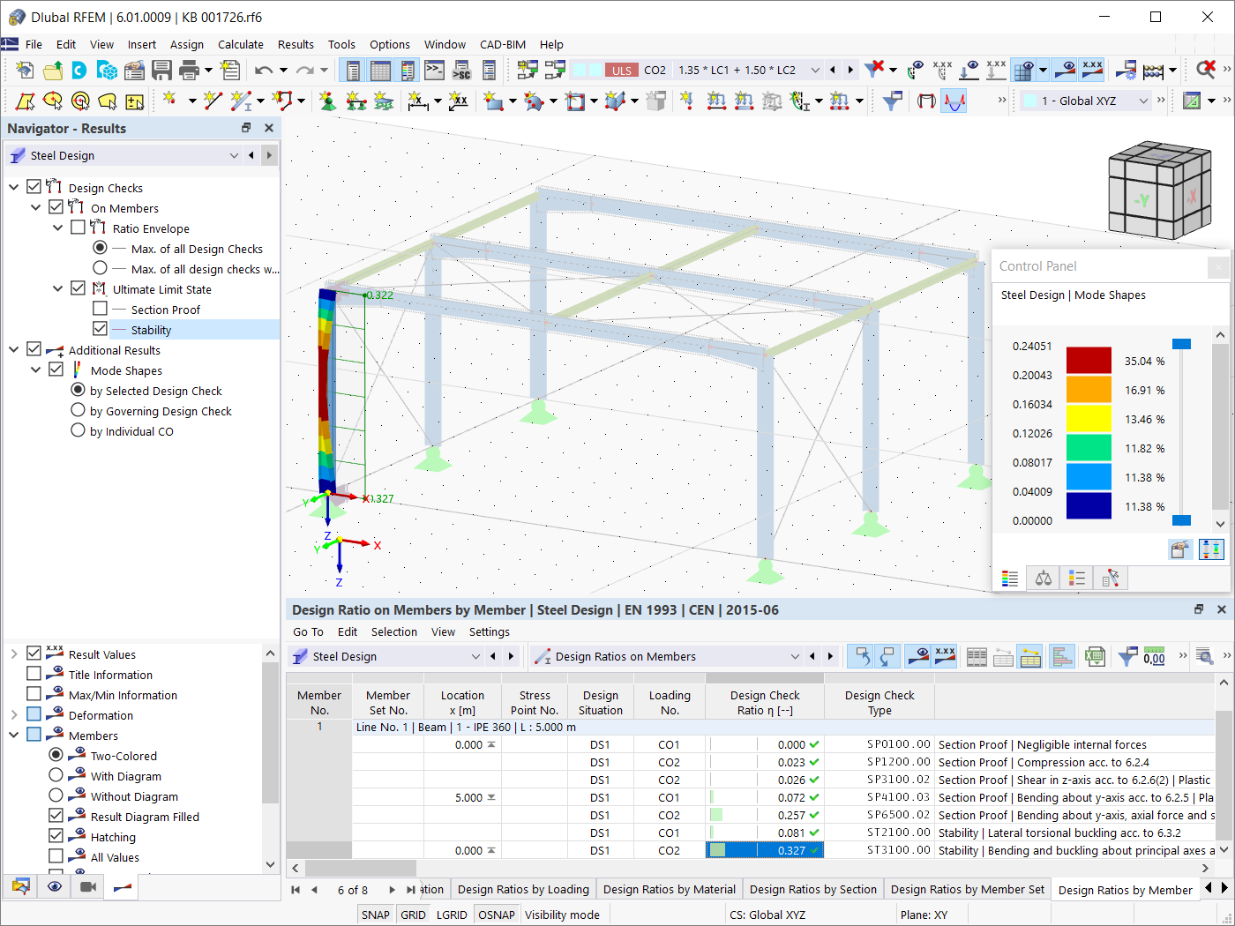Select the mode shapes curve icon in the toolbar
Image resolution: width=1235 pixels, height=926 pixels.
point(954,100)
